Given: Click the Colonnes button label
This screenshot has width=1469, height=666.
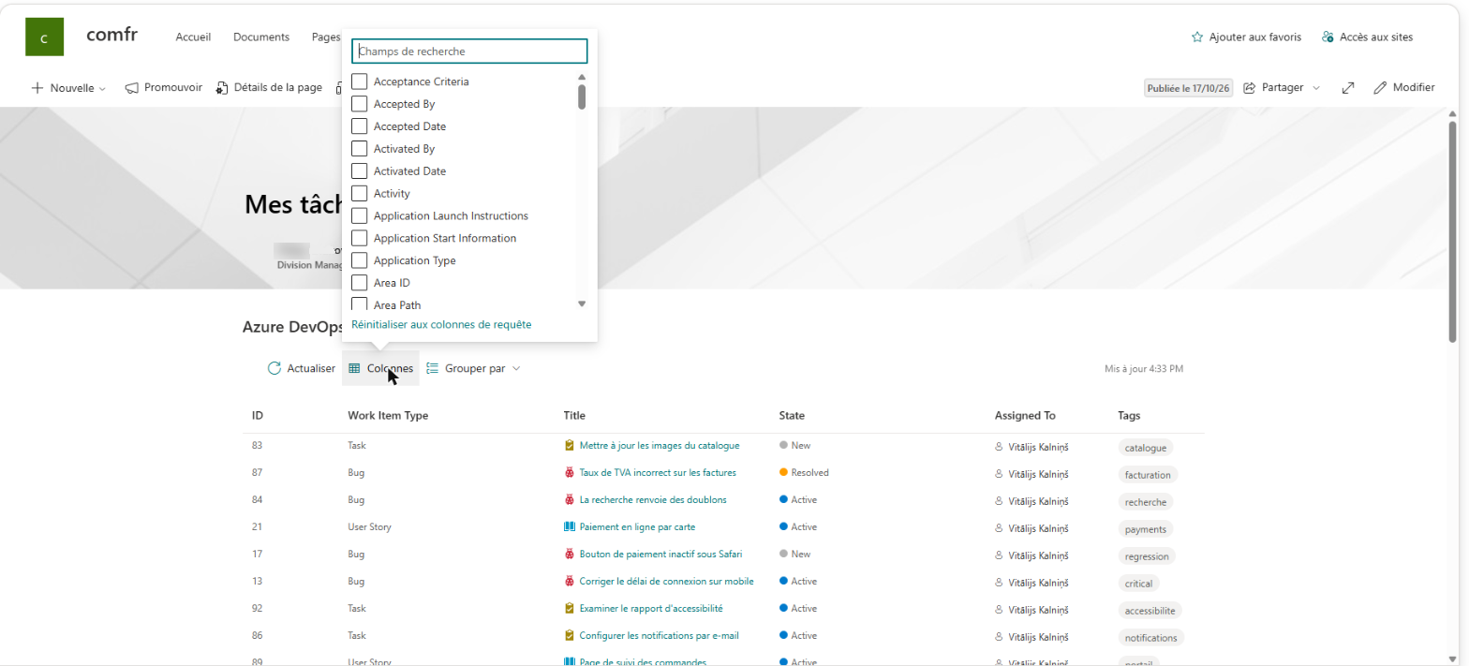Looking at the screenshot, I should (x=390, y=369).
